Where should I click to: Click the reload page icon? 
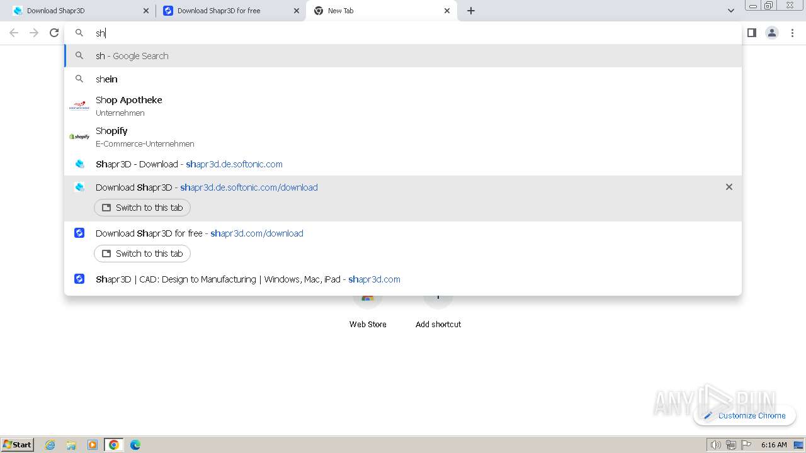point(54,33)
